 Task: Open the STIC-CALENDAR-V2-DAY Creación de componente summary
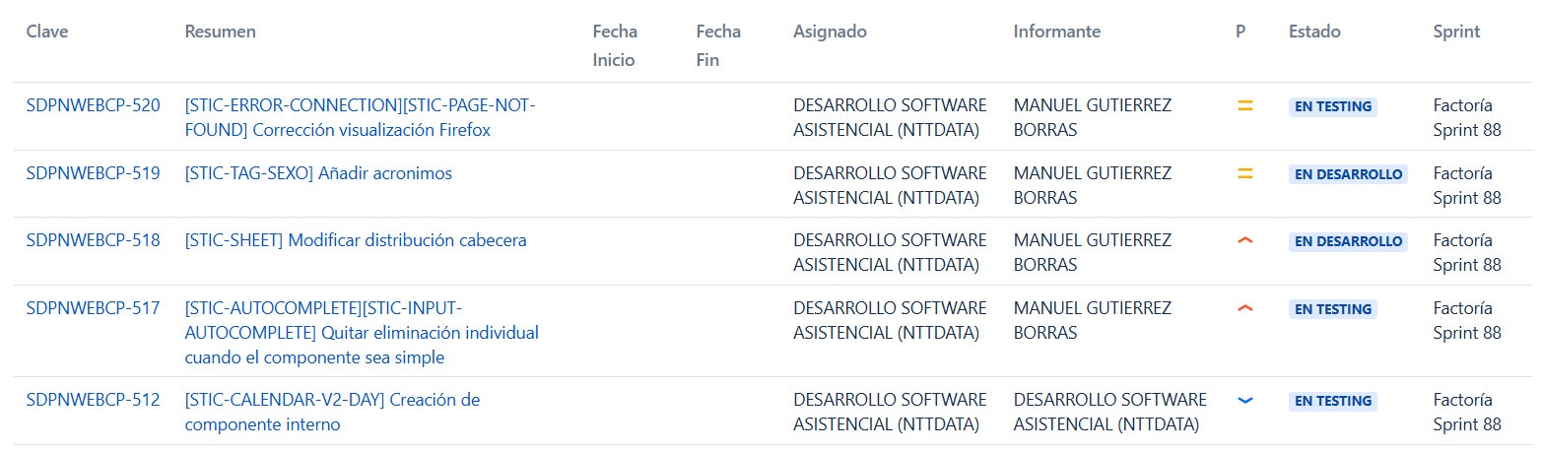pyautogui.click(x=332, y=413)
